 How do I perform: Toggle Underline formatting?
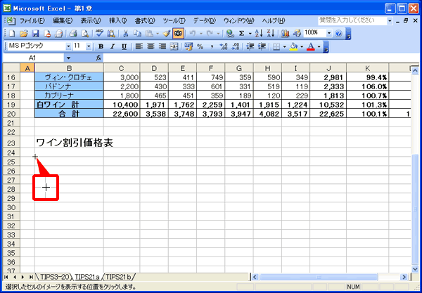(124, 47)
